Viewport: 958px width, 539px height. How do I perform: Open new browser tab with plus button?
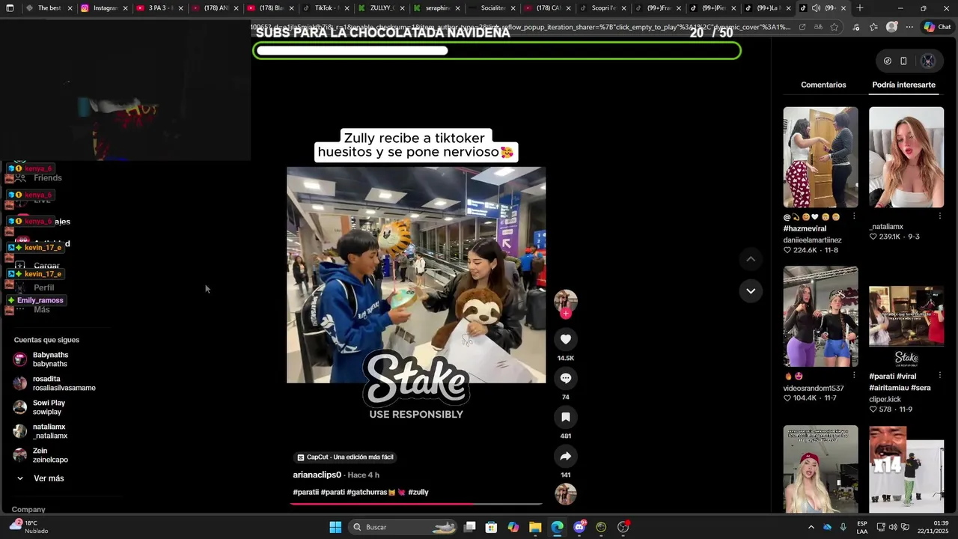point(860,8)
